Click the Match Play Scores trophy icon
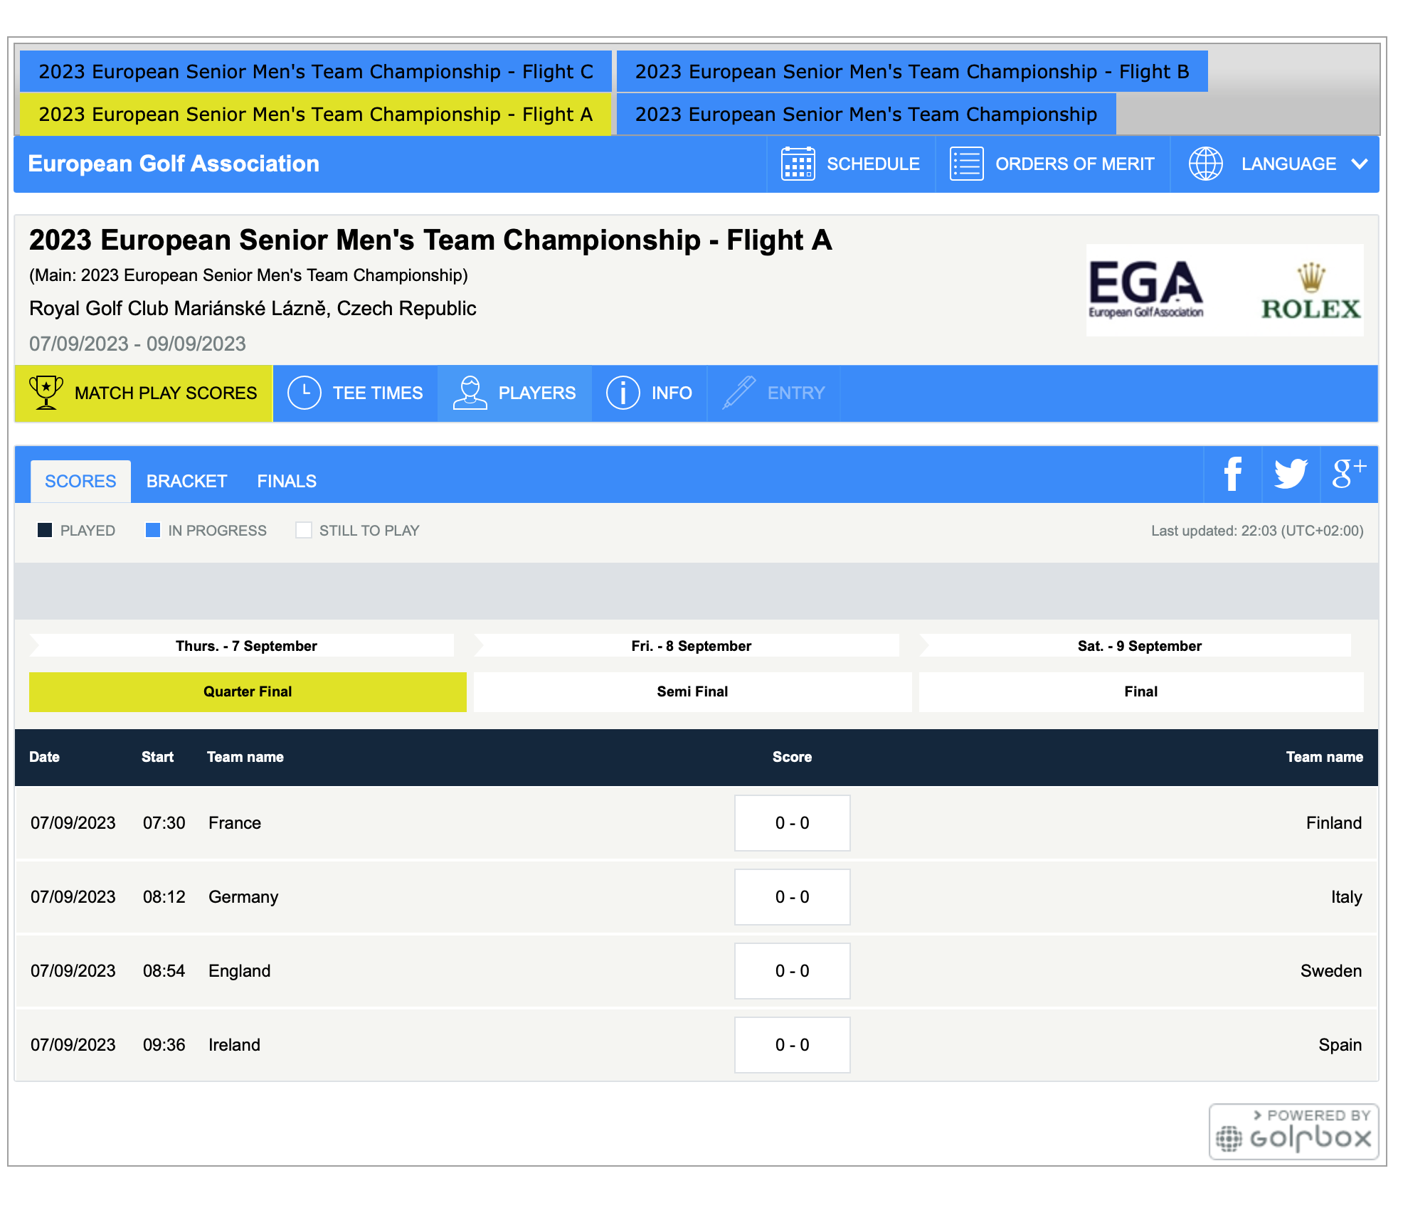 pyautogui.click(x=46, y=393)
